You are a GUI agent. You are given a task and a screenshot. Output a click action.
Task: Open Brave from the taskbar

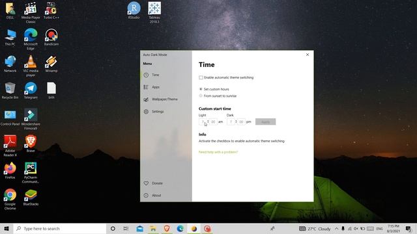click(167, 228)
